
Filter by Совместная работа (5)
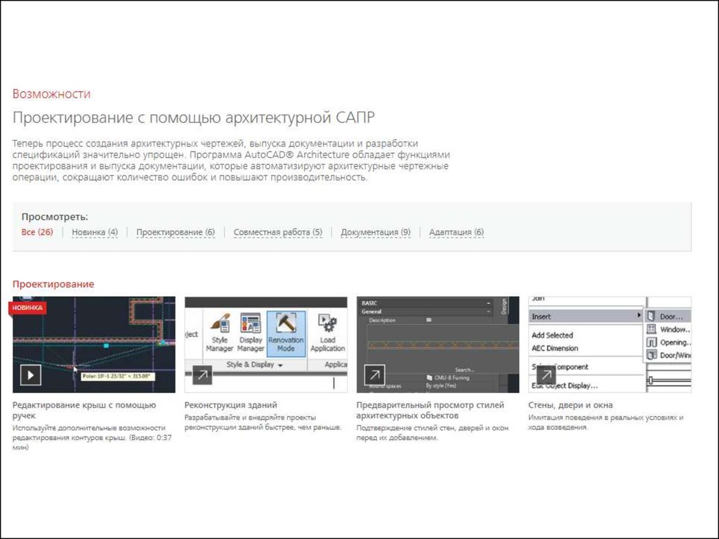point(278,232)
